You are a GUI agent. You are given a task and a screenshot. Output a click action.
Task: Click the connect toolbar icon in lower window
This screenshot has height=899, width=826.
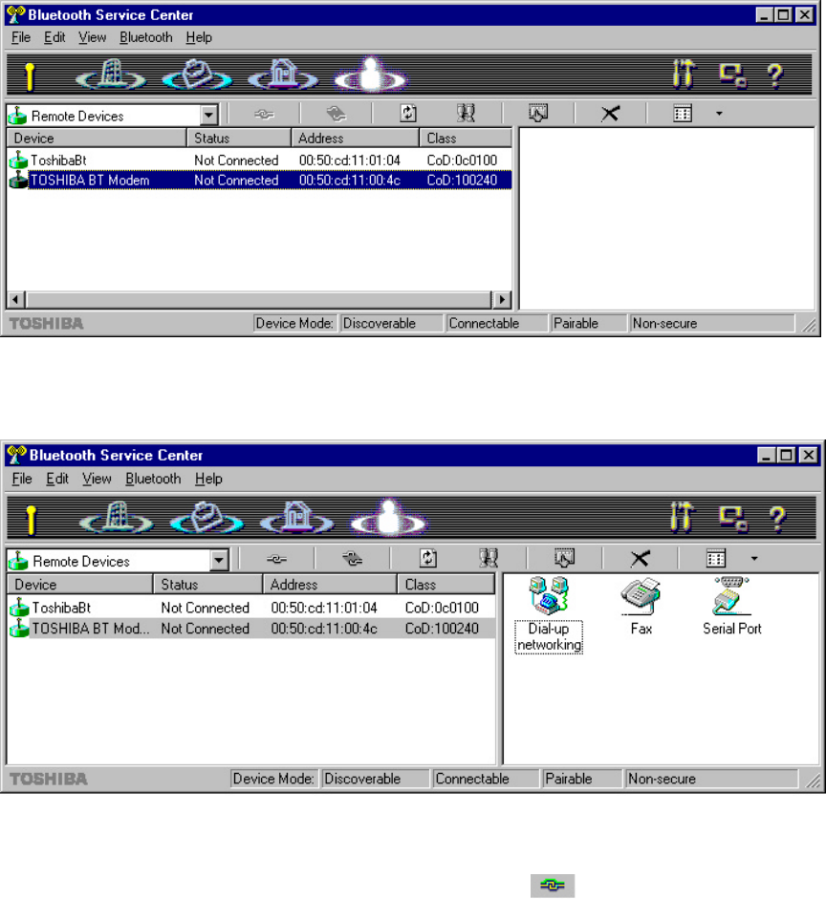276,559
